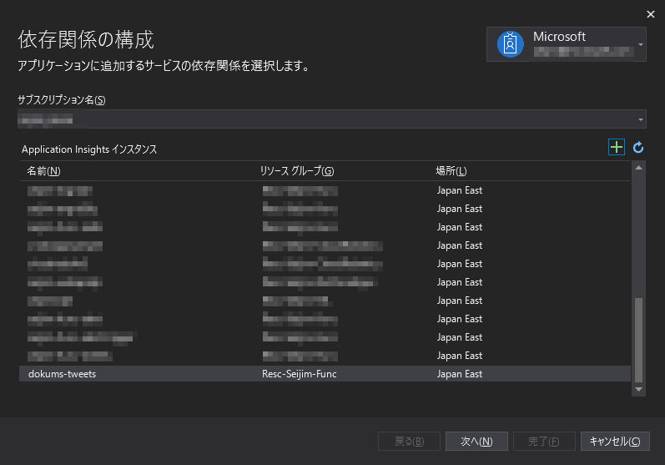Click the 戻る(B) back button

(410, 442)
